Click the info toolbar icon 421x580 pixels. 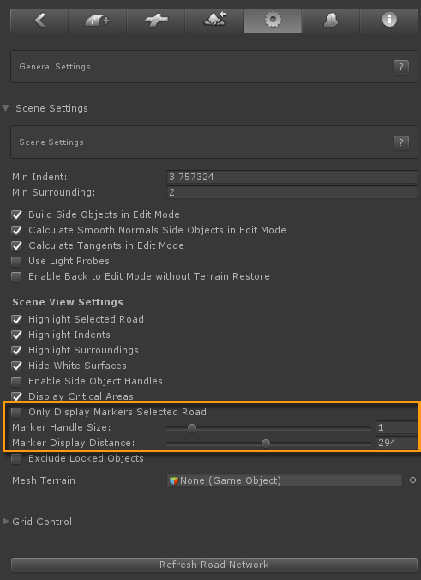[389, 21]
